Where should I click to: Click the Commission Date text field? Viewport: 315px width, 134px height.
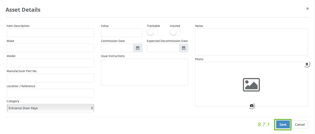tap(117, 48)
